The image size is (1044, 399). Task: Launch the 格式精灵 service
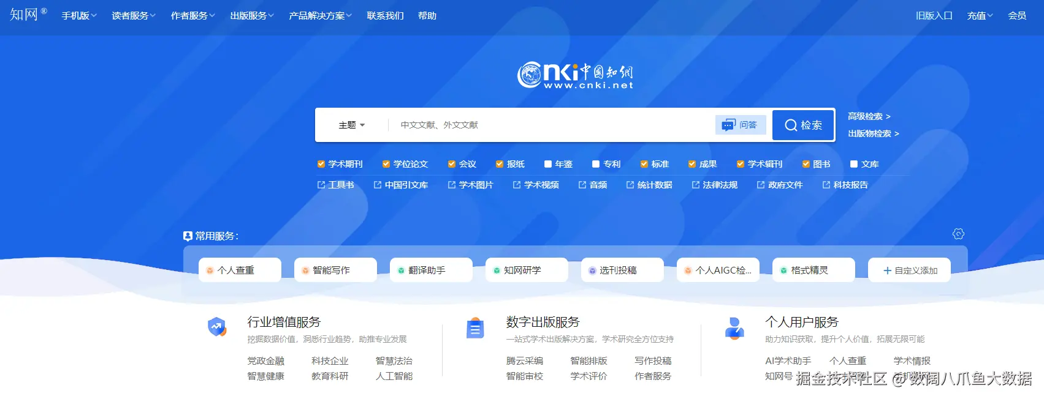coord(813,270)
